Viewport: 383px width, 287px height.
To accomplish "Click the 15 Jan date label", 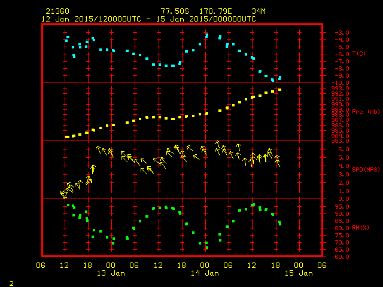I will (299, 273).
